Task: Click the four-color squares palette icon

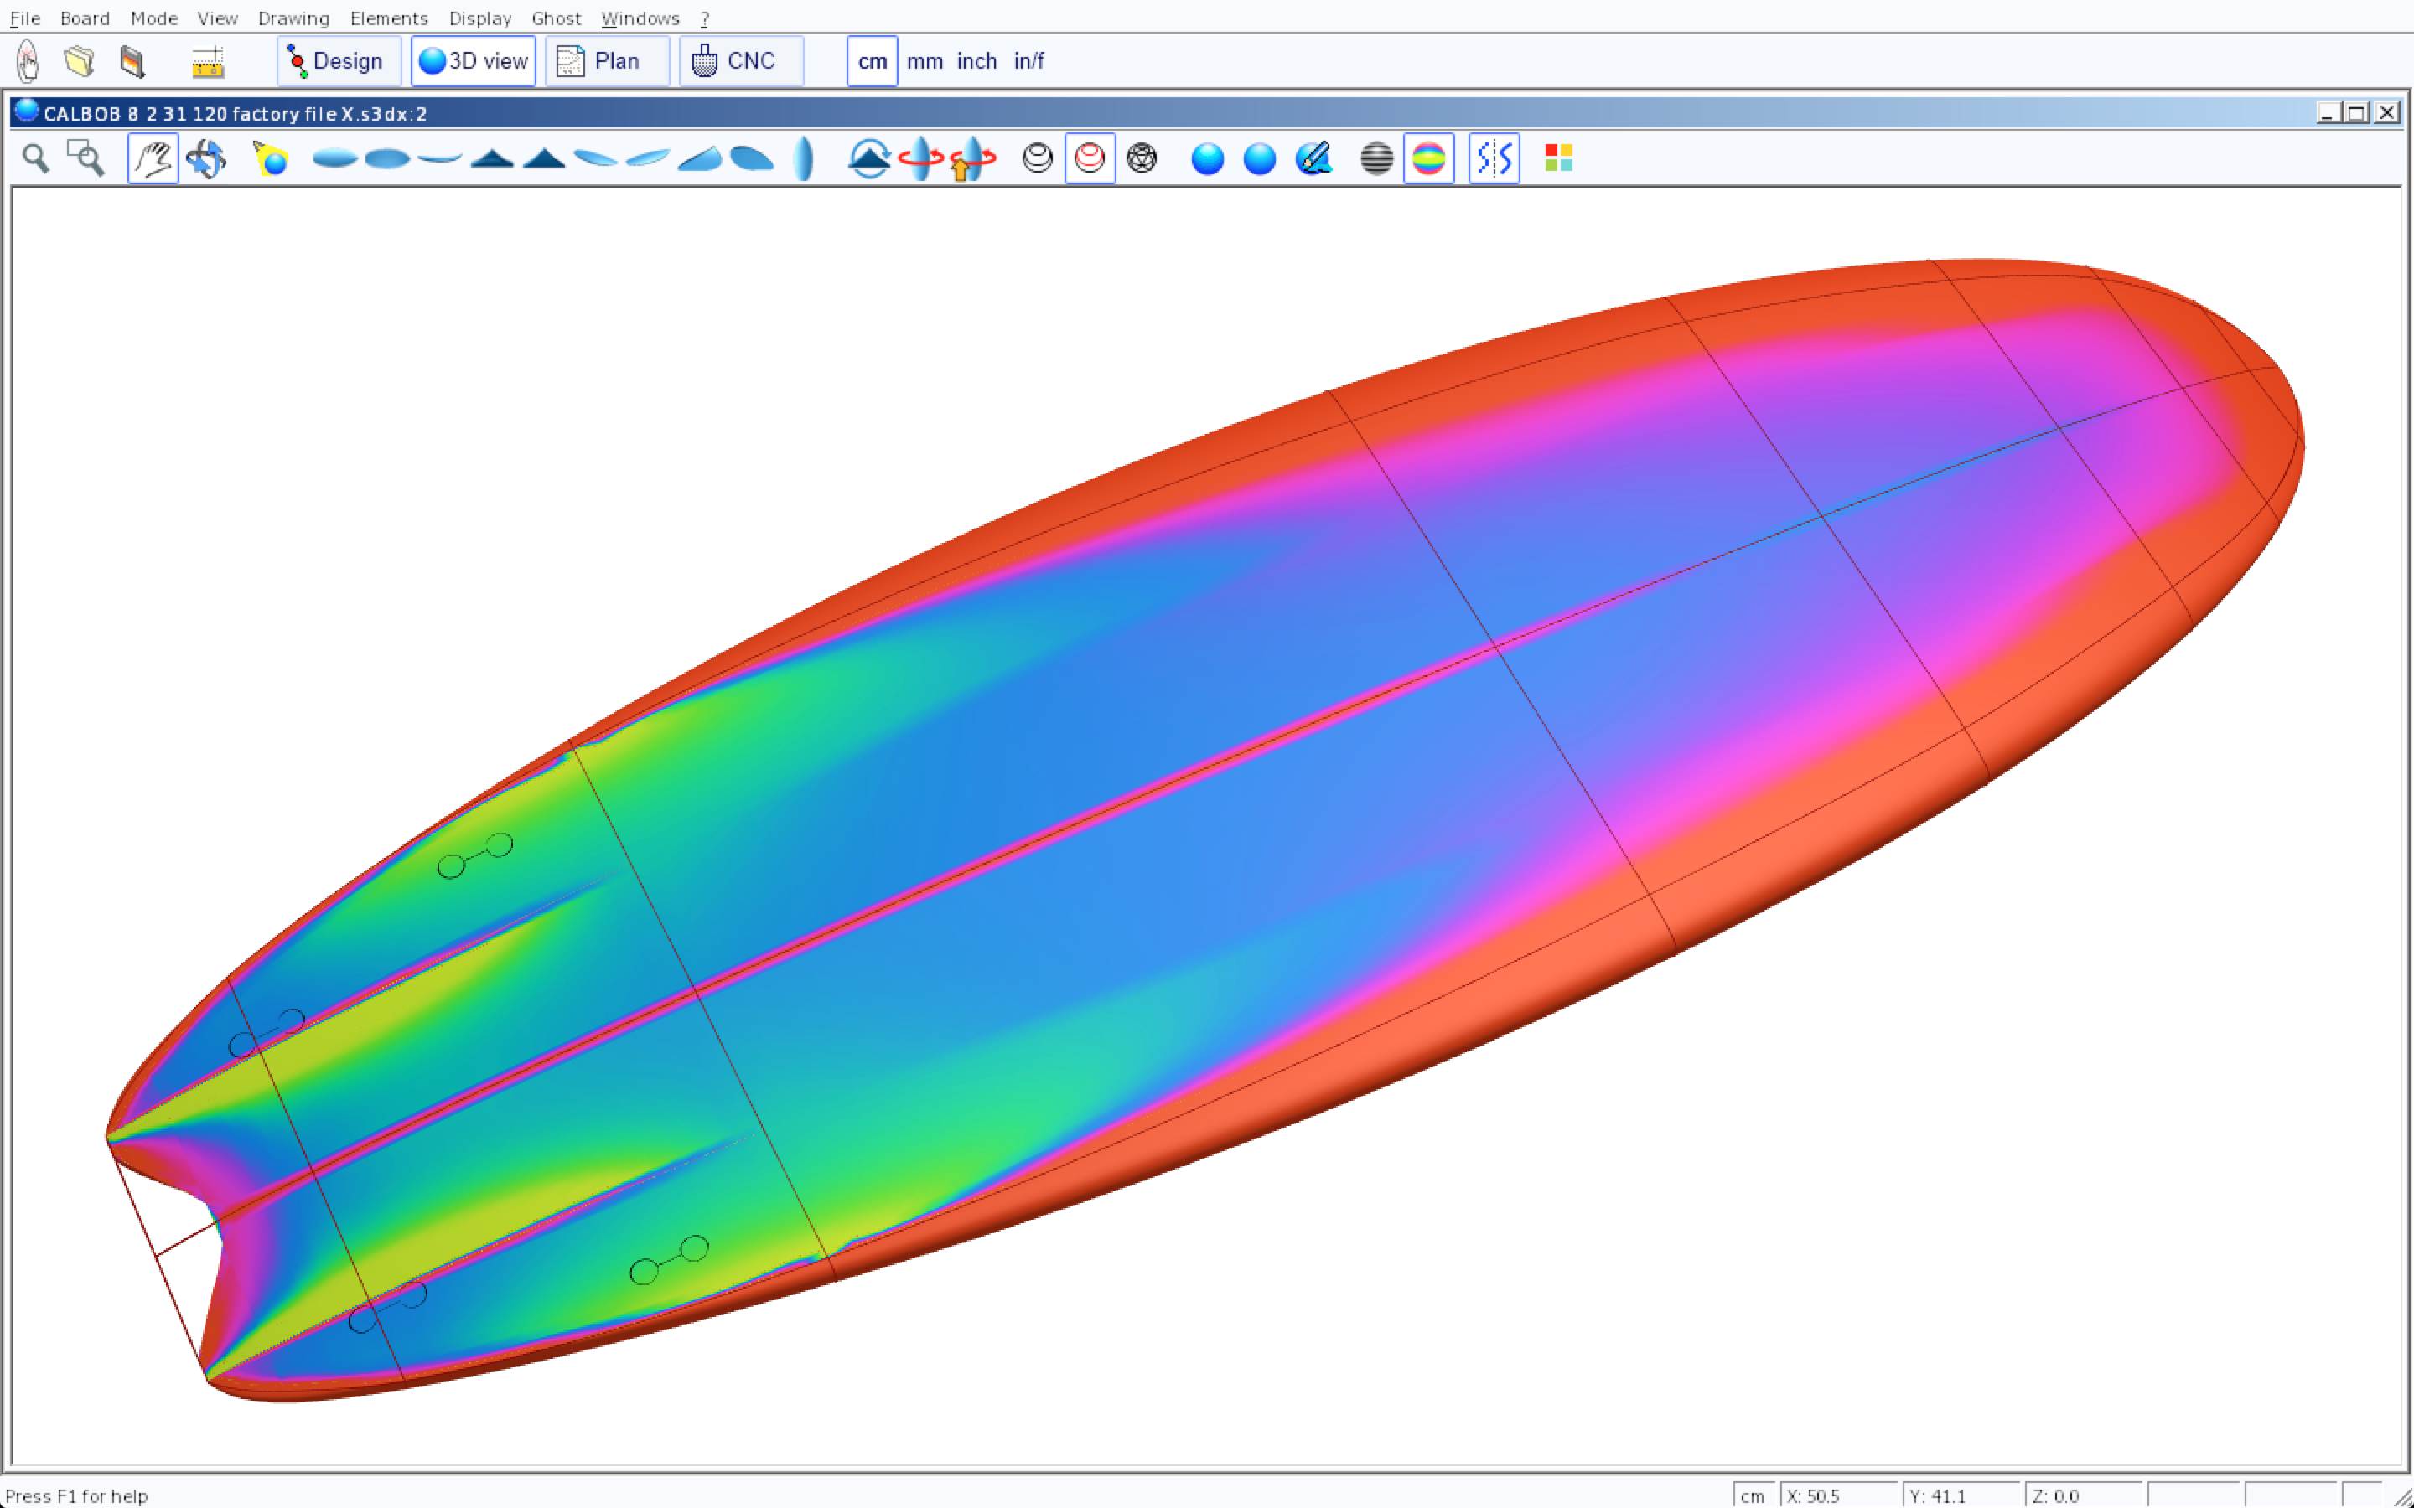Action: [x=1558, y=158]
